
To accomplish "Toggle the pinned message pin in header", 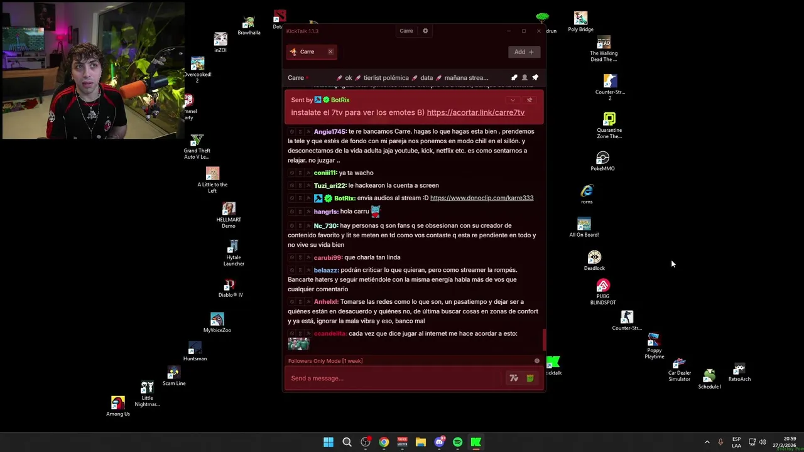I will tap(535, 78).
